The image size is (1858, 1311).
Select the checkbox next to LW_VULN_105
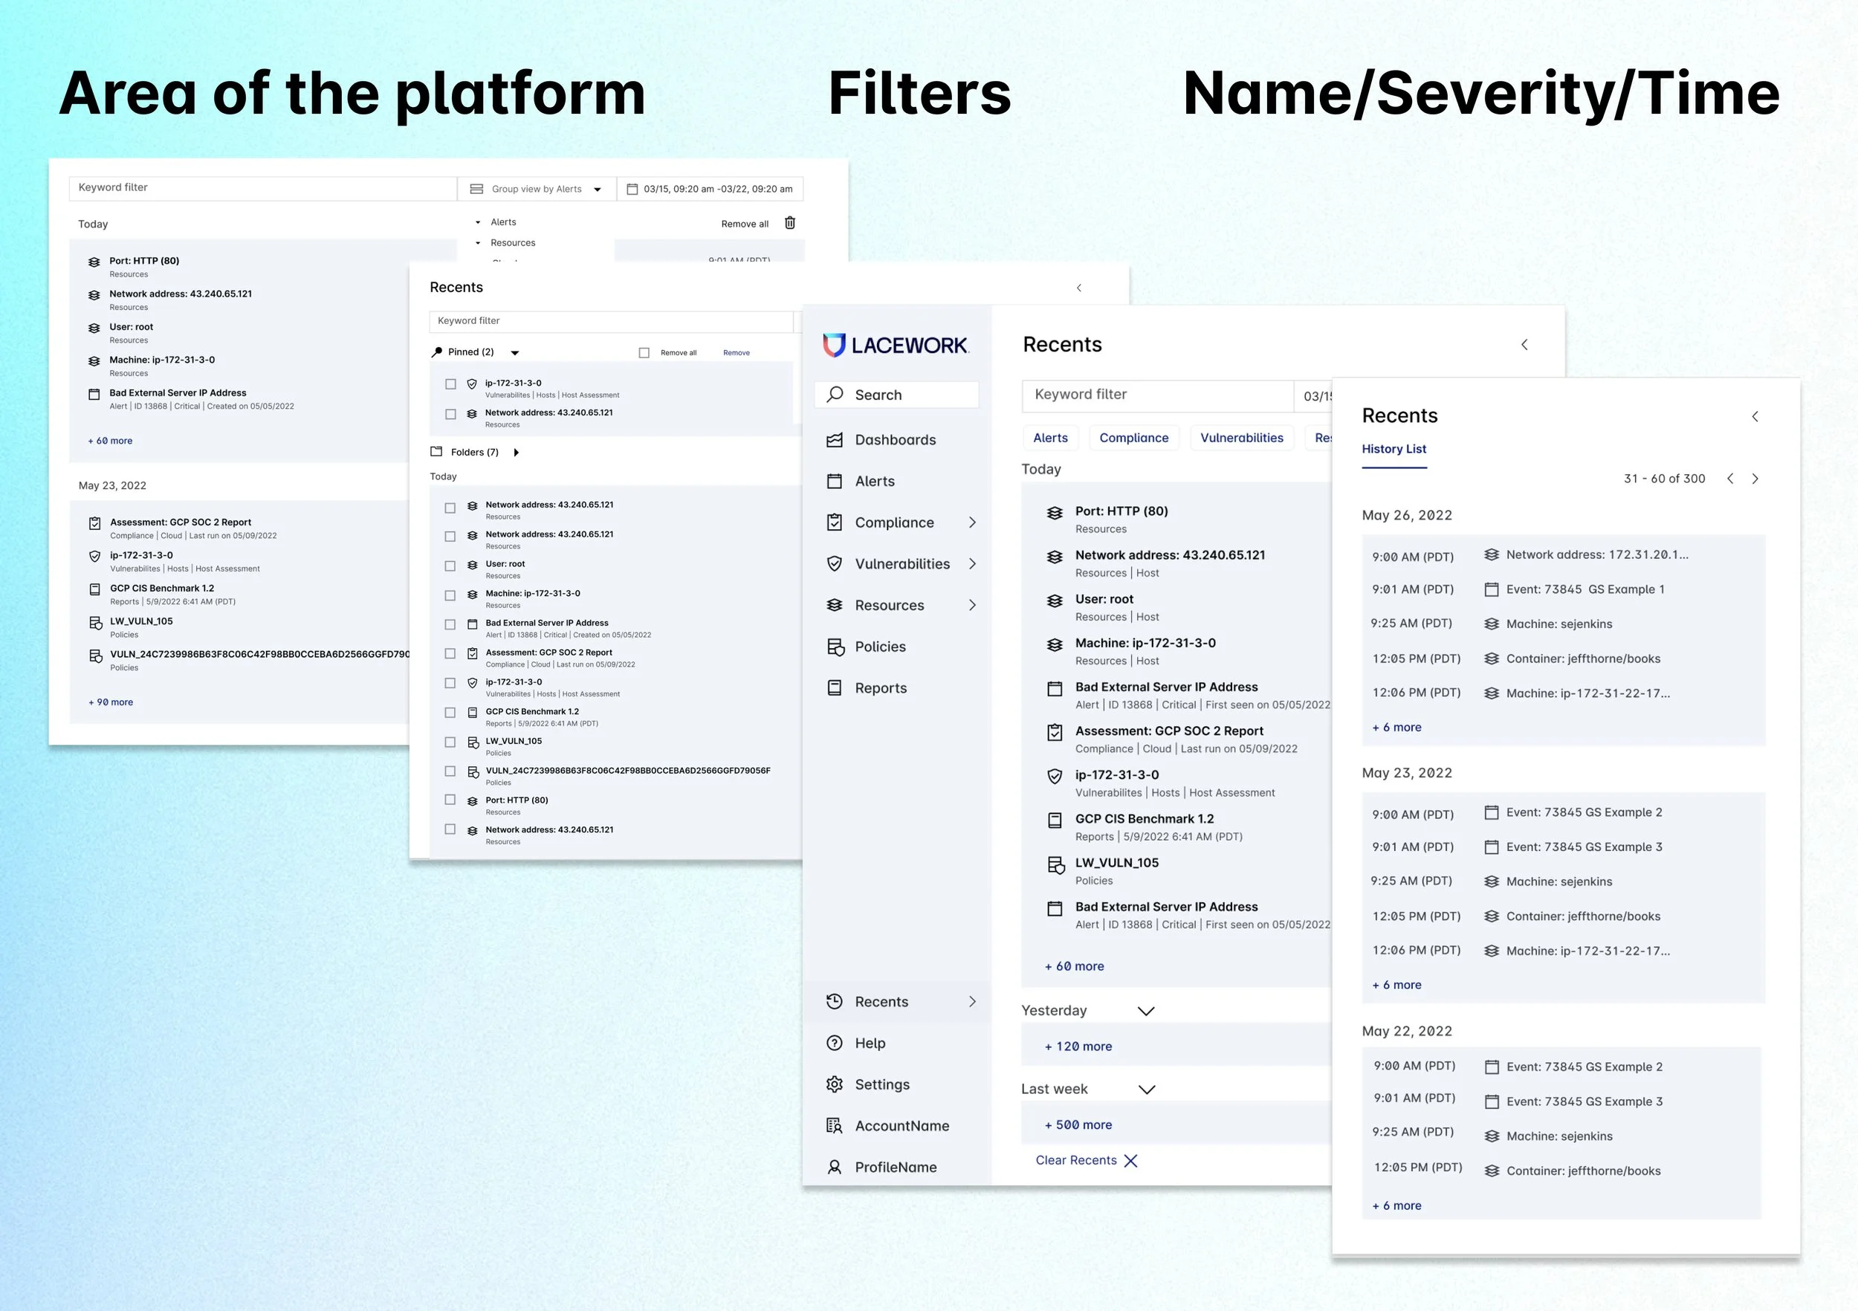(x=450, y=742)
